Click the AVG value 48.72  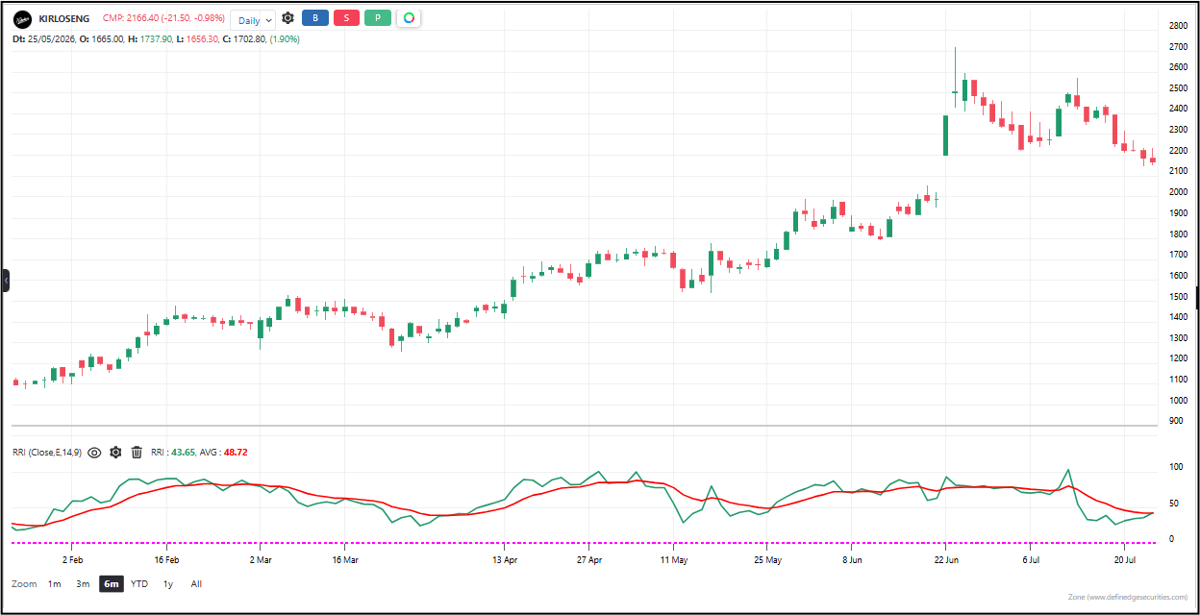tap(236, 452)
